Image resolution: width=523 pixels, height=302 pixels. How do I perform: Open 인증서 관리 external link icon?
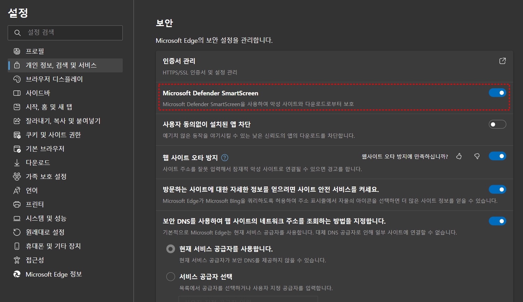tap(502, 61)
